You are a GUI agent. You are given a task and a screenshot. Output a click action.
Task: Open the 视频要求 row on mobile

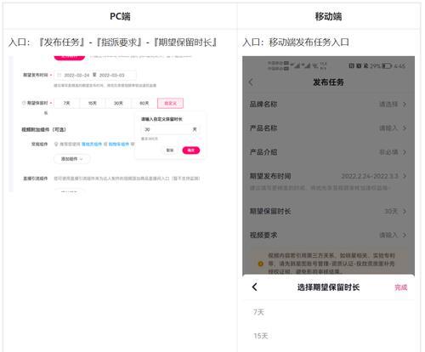tap(328, 236)
